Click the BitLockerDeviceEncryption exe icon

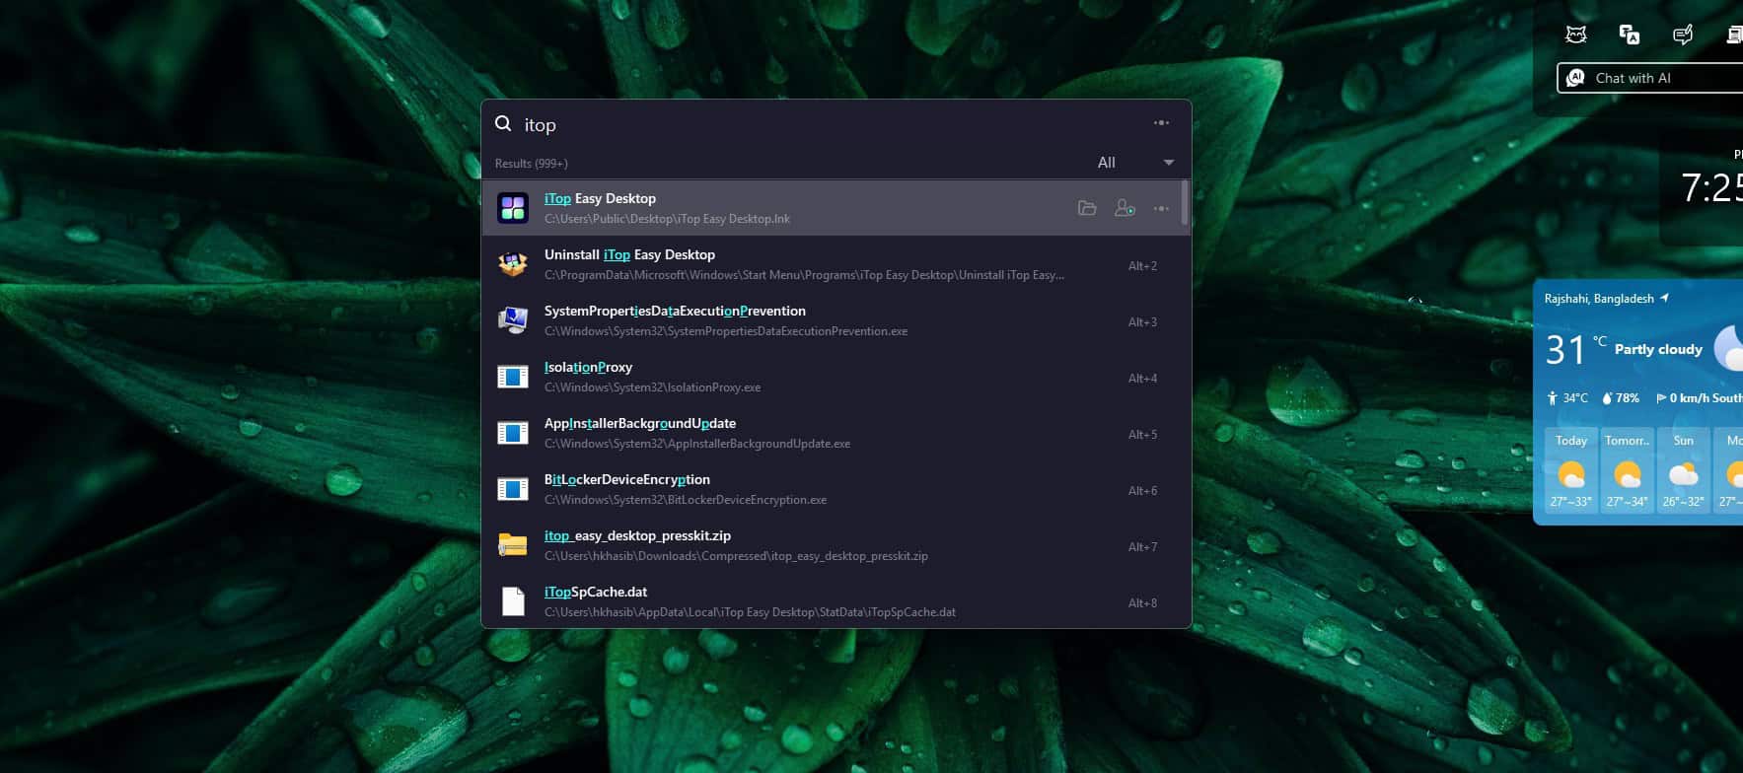click(x=513, y=489)
